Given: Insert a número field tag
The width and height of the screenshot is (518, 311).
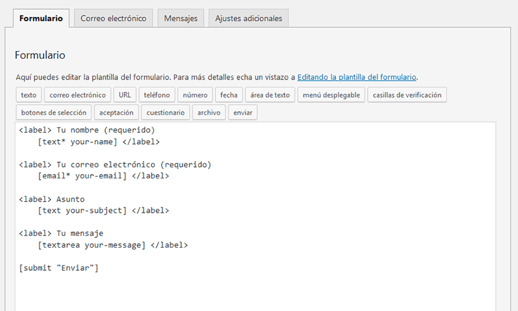Looking at the screenshot, I should click(x=196, y=95).
